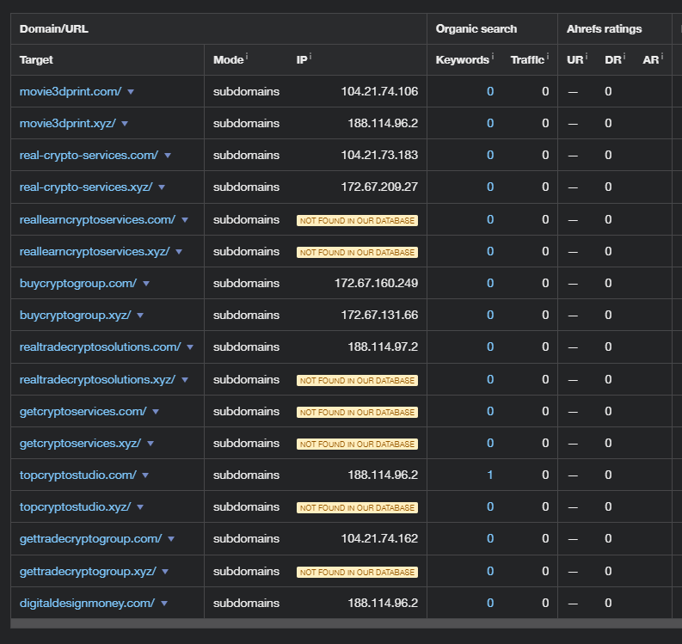Open dropdown caret beside real-crypto-services.xyz
The width and height of the screenshot is (682, 644).
point(162,187)
